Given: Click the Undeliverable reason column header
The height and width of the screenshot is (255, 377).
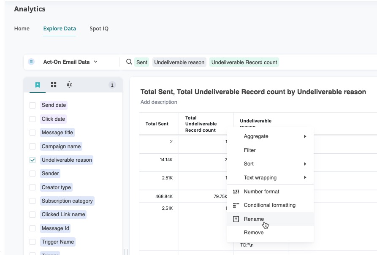Looking at the screenshot, I should pos(255,121).
